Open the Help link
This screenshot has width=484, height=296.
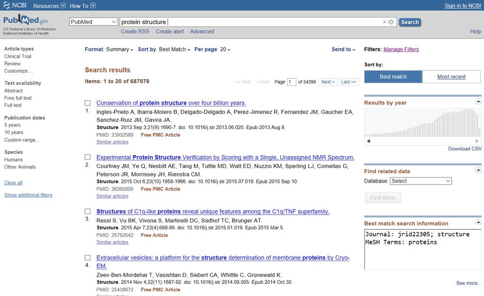point(475,32)
